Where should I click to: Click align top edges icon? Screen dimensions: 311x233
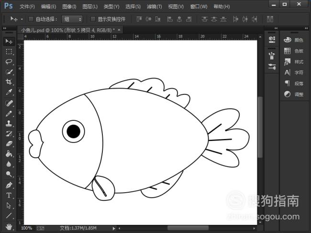coord(139,19)
